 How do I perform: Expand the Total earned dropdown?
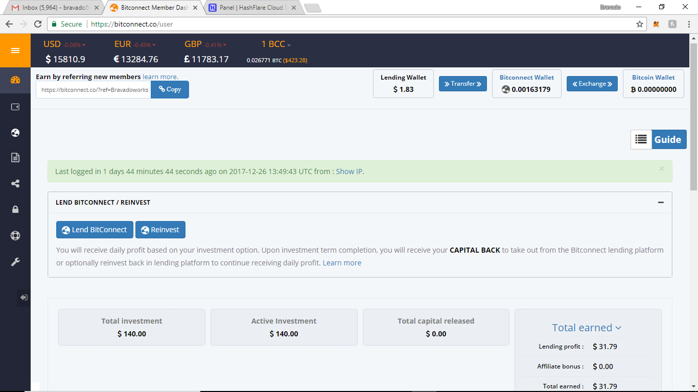(x=587, y=328)
